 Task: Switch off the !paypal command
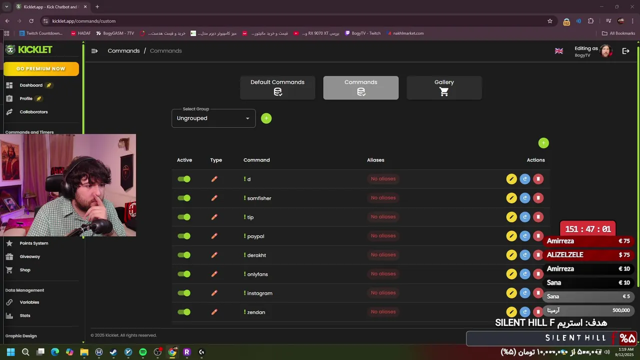184,236
